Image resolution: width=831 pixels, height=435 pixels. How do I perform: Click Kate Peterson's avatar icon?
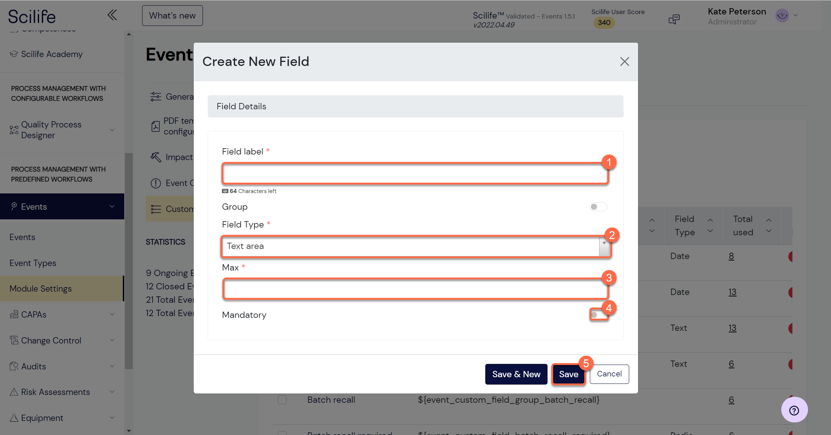(782, 16)
